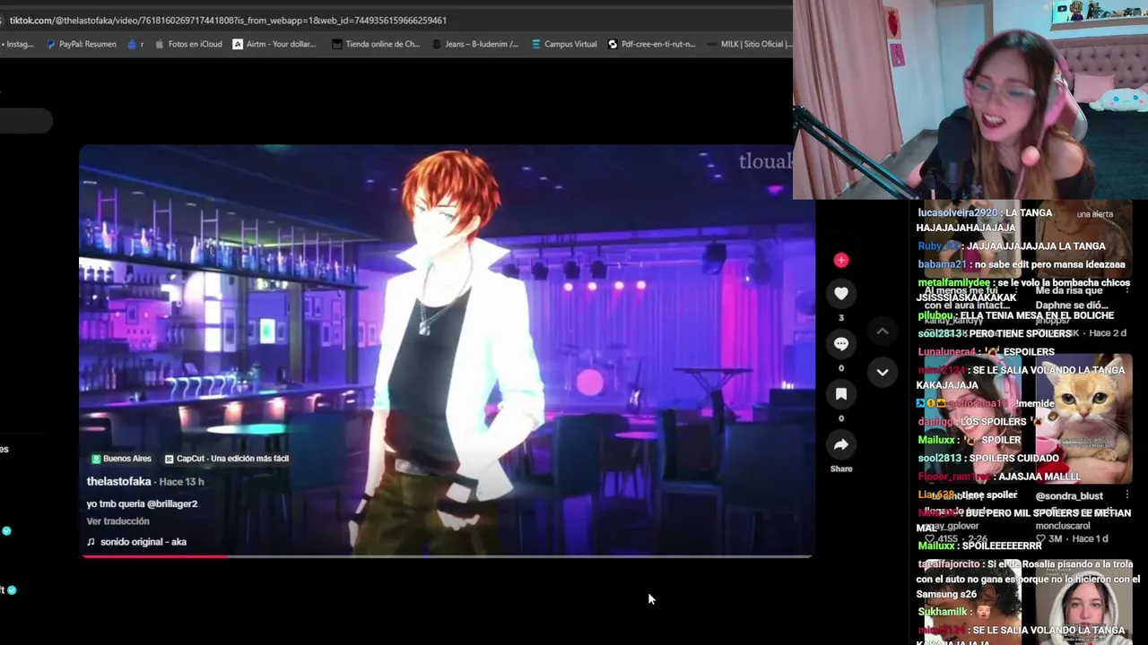Click chat username 'Sukhamilk'
Screen dimensions: 1148x645
pos(943,612)
